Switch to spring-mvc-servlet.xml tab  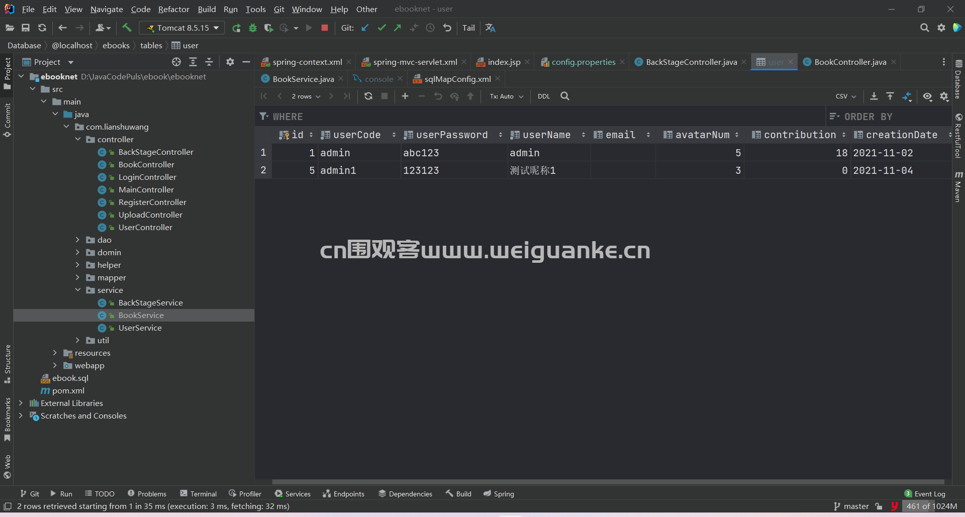(415, 62)
